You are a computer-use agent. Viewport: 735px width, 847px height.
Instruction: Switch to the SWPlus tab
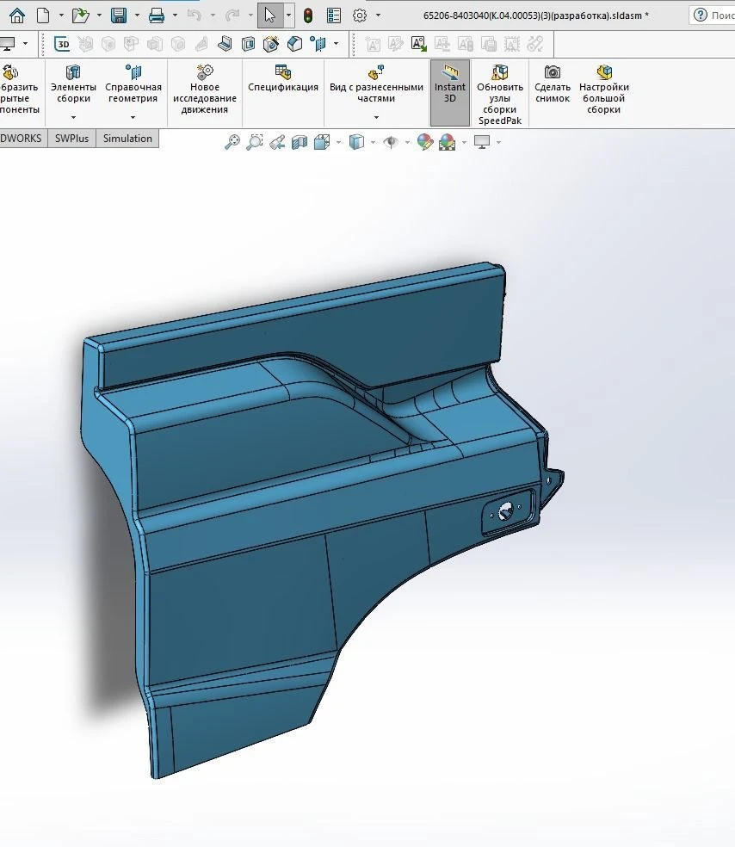pyautogui.click(x=72, y=139)
